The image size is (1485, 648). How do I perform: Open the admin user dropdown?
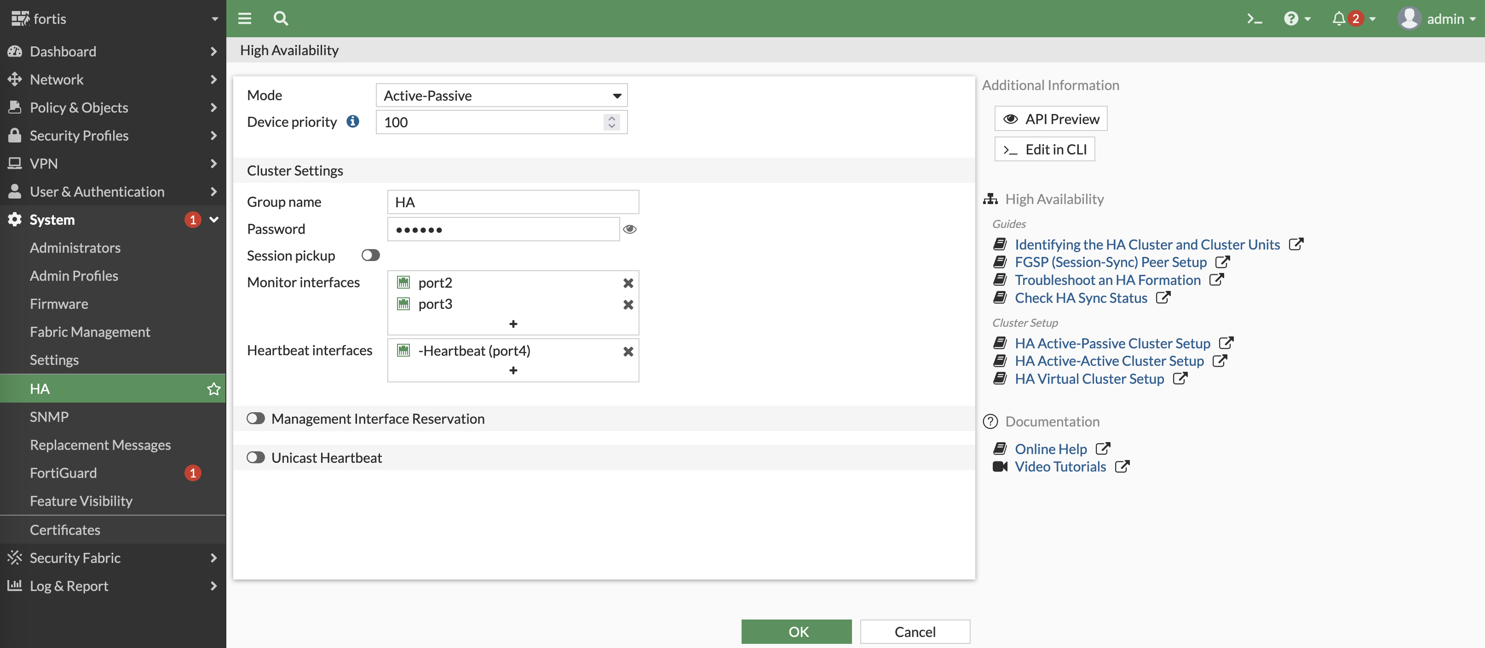(1437, 19)
